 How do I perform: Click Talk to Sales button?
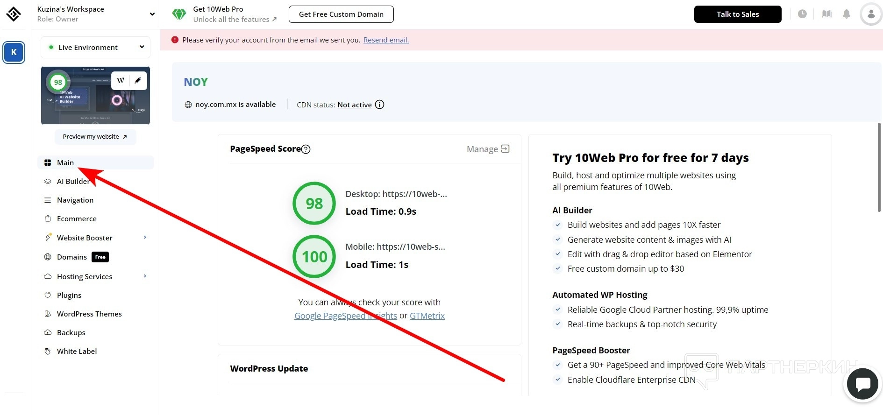tap(738, 14)
